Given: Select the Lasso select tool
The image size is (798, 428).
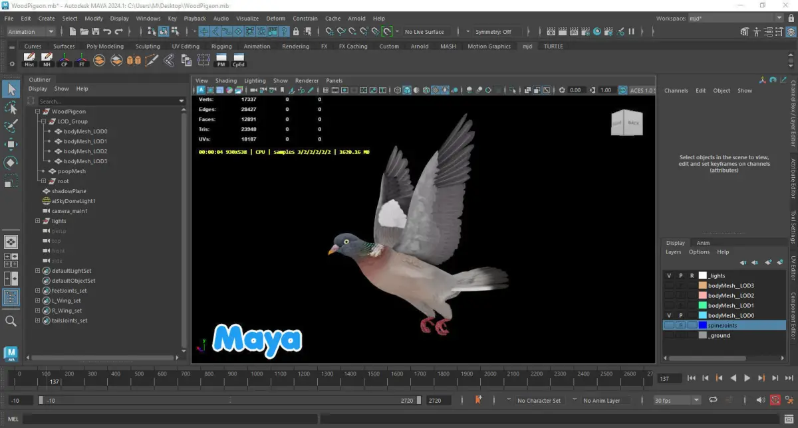Looking at the screenshot, I should [x=11, y=107].
